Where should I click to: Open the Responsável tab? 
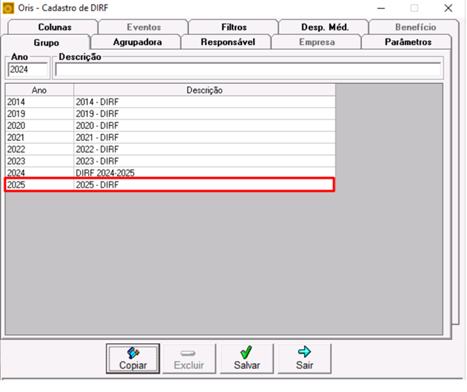coord(227,42)
